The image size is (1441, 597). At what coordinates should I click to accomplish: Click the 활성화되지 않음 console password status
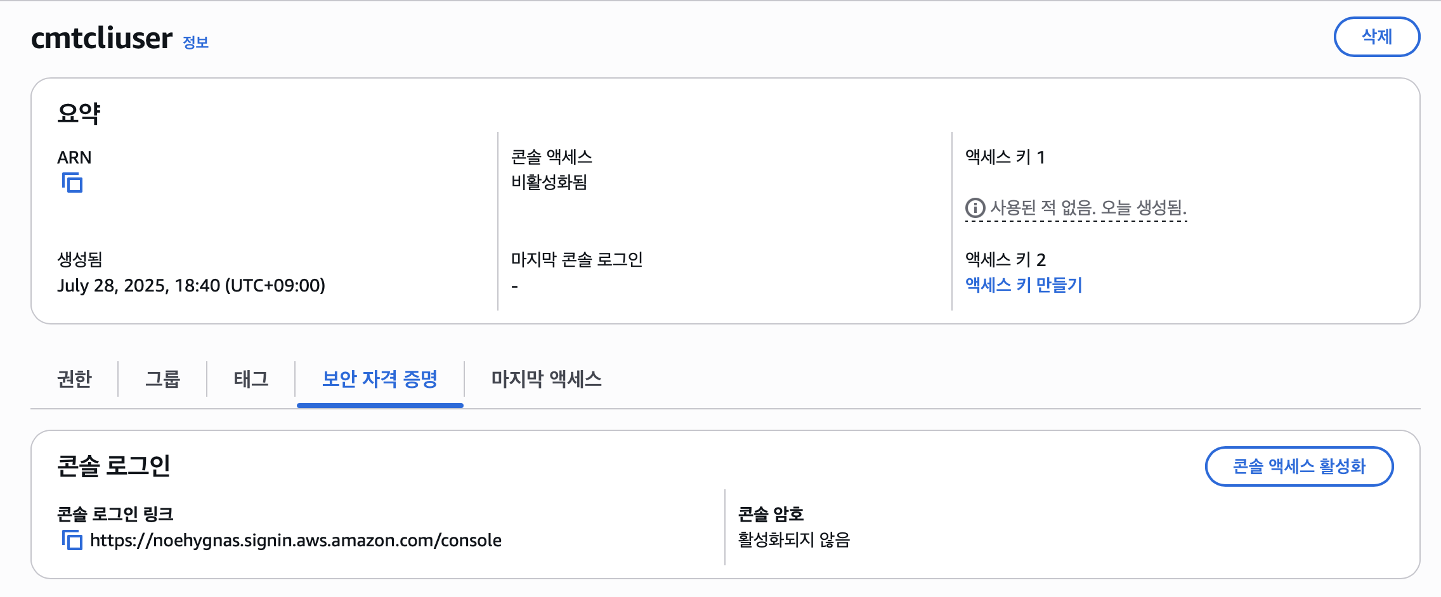click(x=793, y=540)
